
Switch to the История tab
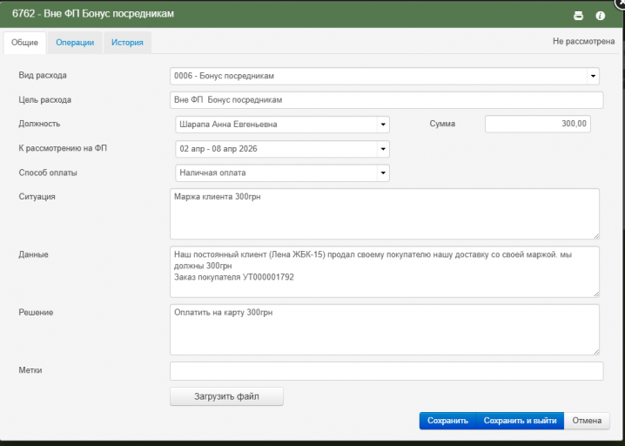(127, 42)
